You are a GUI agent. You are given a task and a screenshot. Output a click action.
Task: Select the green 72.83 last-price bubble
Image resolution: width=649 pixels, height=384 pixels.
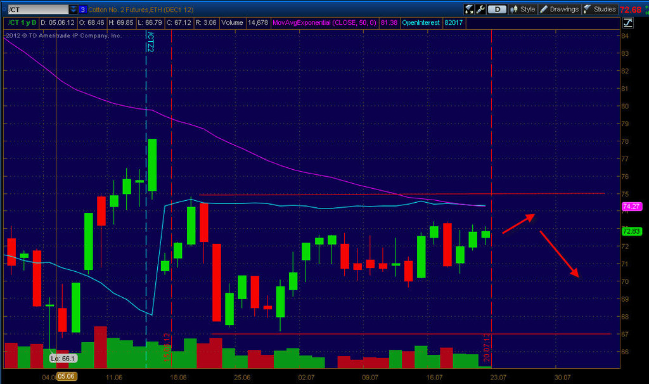tap(632, 231)
